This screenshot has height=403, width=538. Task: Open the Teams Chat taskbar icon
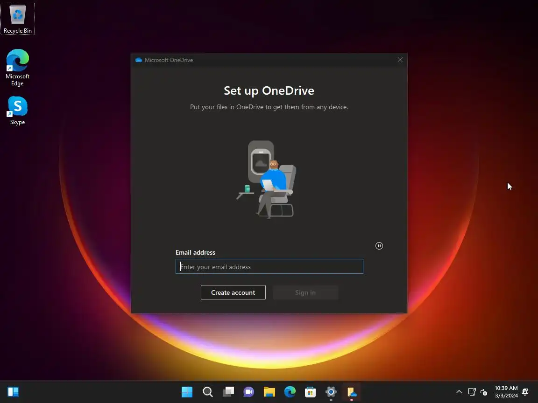[x=249, y=392]
